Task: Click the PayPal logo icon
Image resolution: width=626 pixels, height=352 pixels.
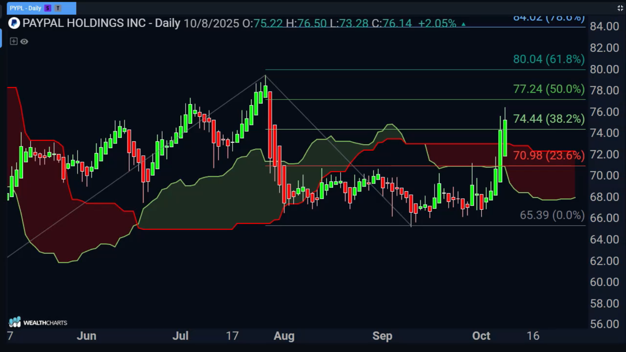Action: [x=14, y=23]
